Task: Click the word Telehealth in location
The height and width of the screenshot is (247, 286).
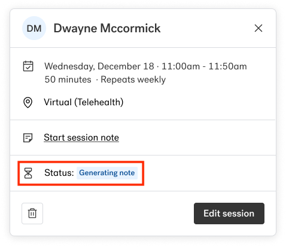Action: (x=99, y=102)
